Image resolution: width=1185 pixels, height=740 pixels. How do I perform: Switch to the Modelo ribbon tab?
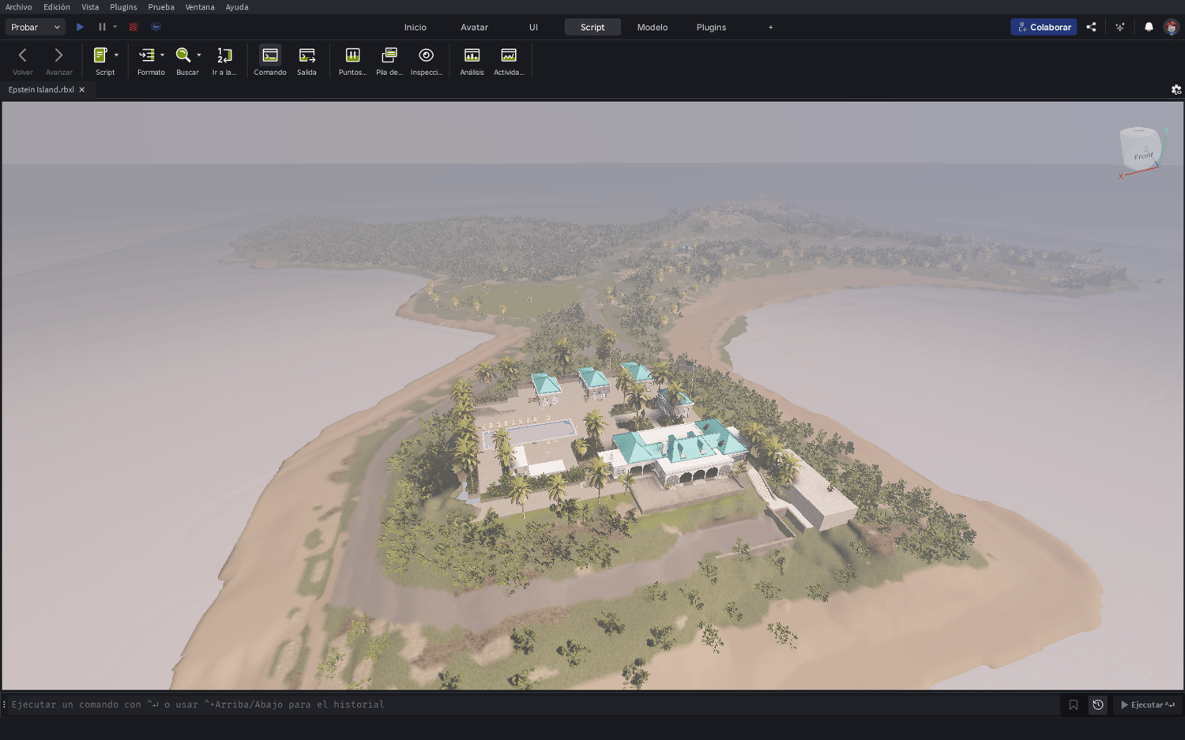pos(653,27)
